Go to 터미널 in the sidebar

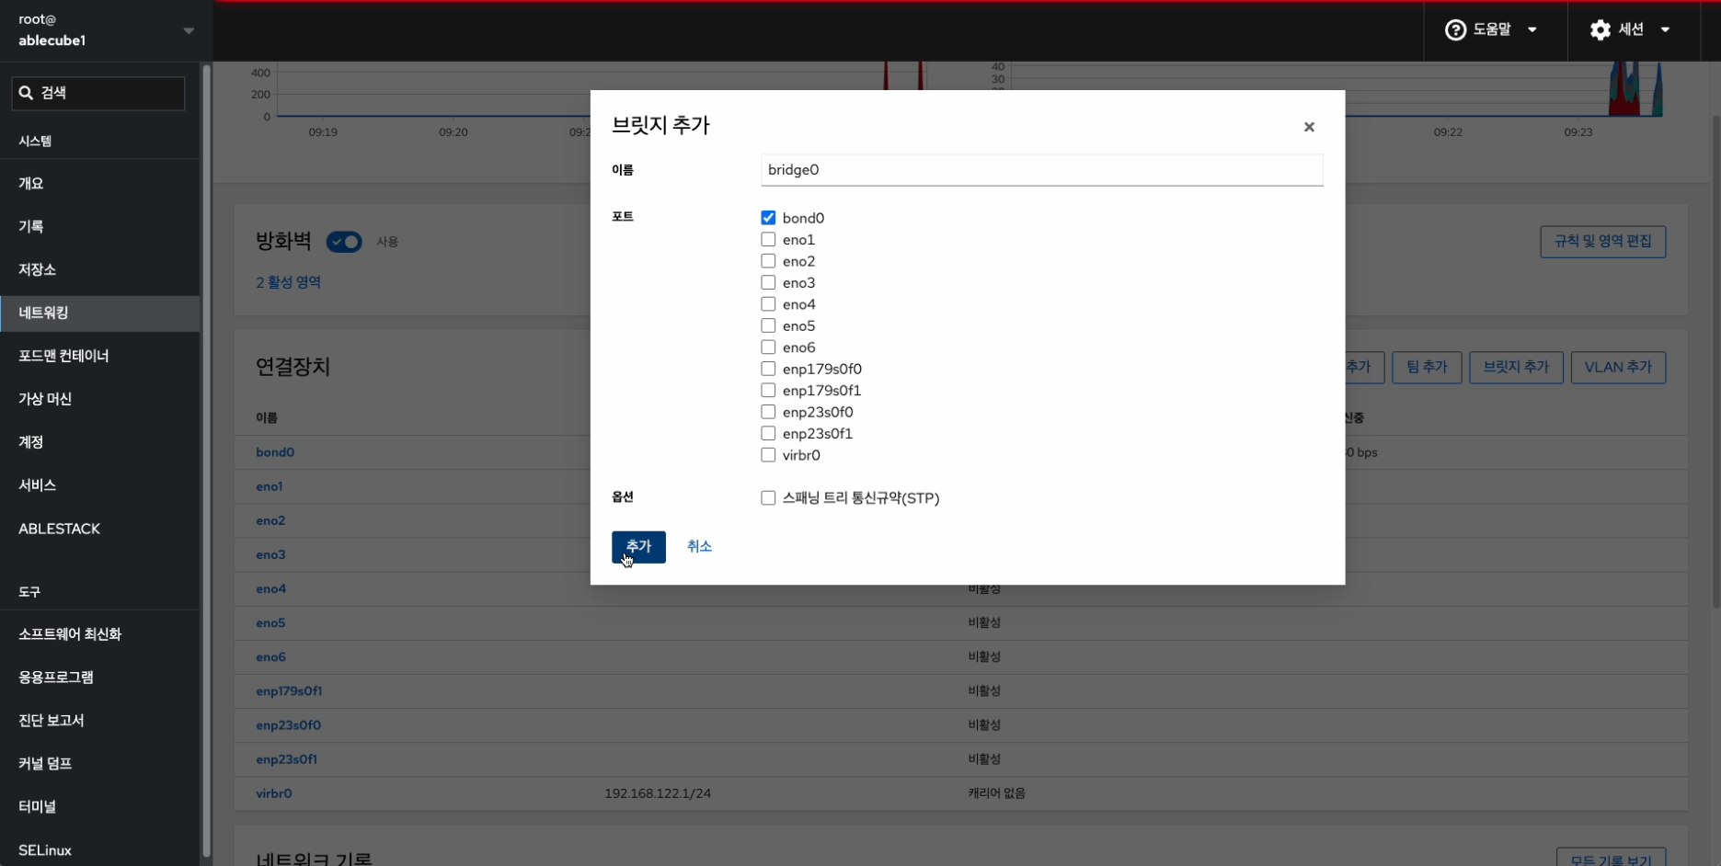point(38,806)
